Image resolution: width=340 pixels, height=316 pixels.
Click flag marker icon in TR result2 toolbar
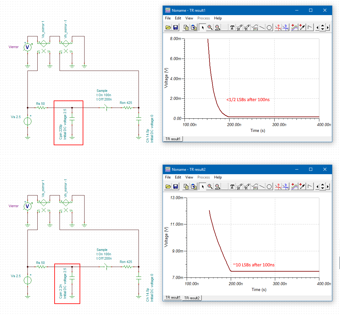[x=310, y=187]
